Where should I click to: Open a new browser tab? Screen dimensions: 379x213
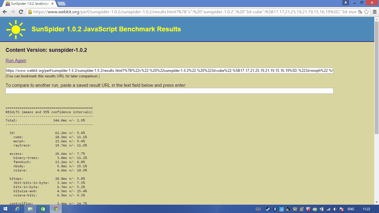62,4
